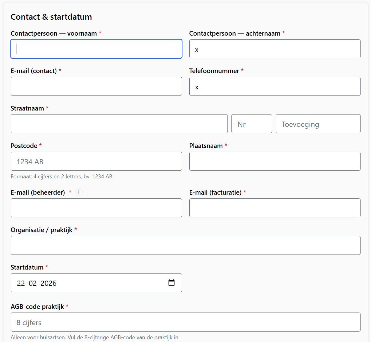
Task: Focus the Contactpersoon voornaam field
Action: [96, 49]
